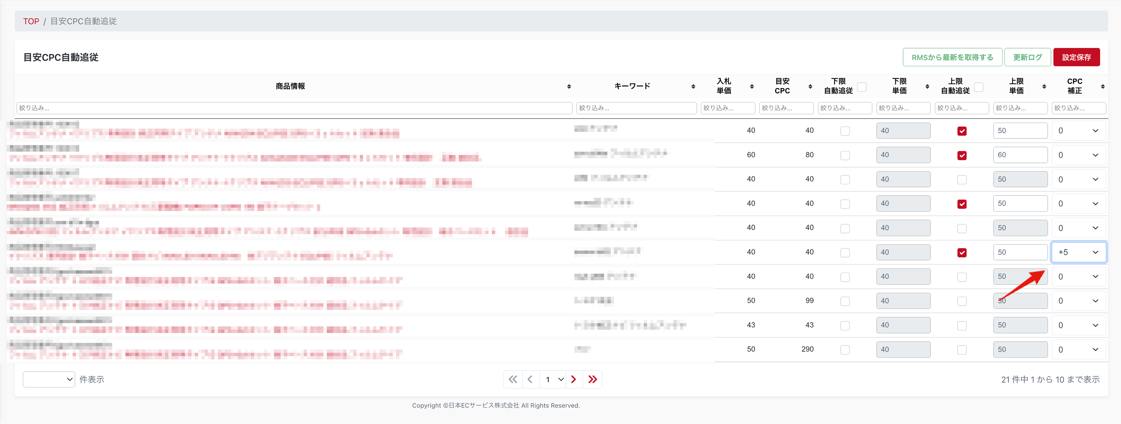Open the CPC補正 dropdown showing +5
Viewport: 1121px width, 424px height.
click(1078, 252)
